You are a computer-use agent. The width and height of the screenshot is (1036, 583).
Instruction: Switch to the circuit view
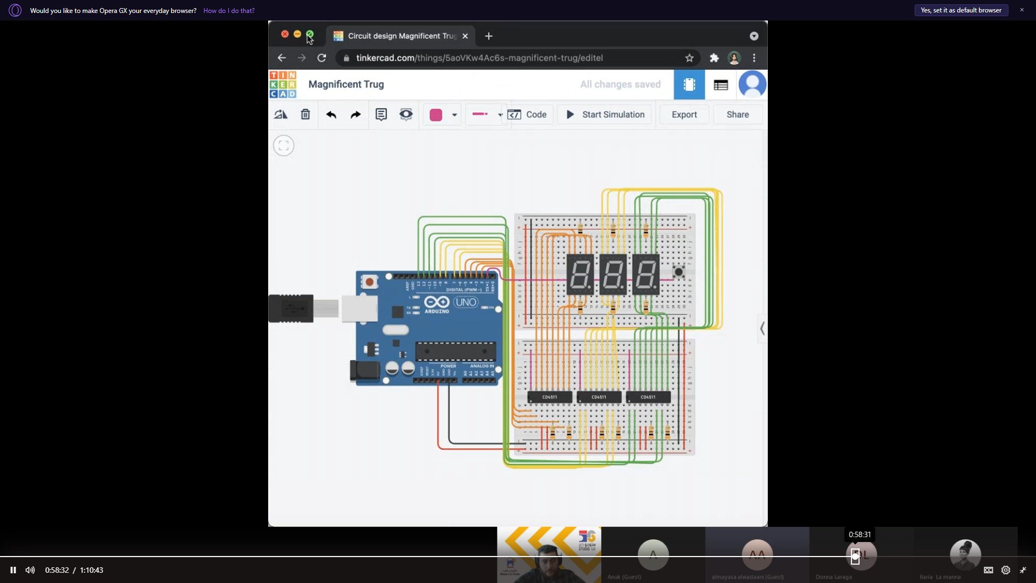tap(689, 84)
